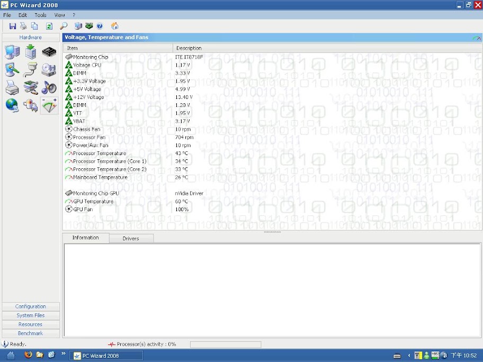Click the Print toolbar icon
The height and width of the screenshot is (362, 483).
23,26
